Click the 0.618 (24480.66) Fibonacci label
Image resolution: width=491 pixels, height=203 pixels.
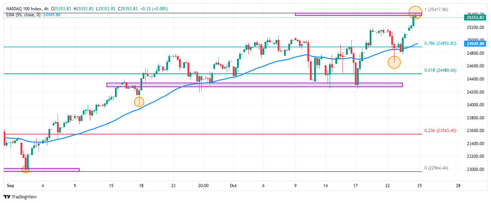pos(441,70)
